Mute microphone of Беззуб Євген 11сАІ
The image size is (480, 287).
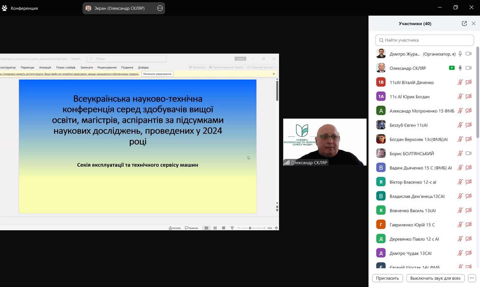click(x=460, y=125)
